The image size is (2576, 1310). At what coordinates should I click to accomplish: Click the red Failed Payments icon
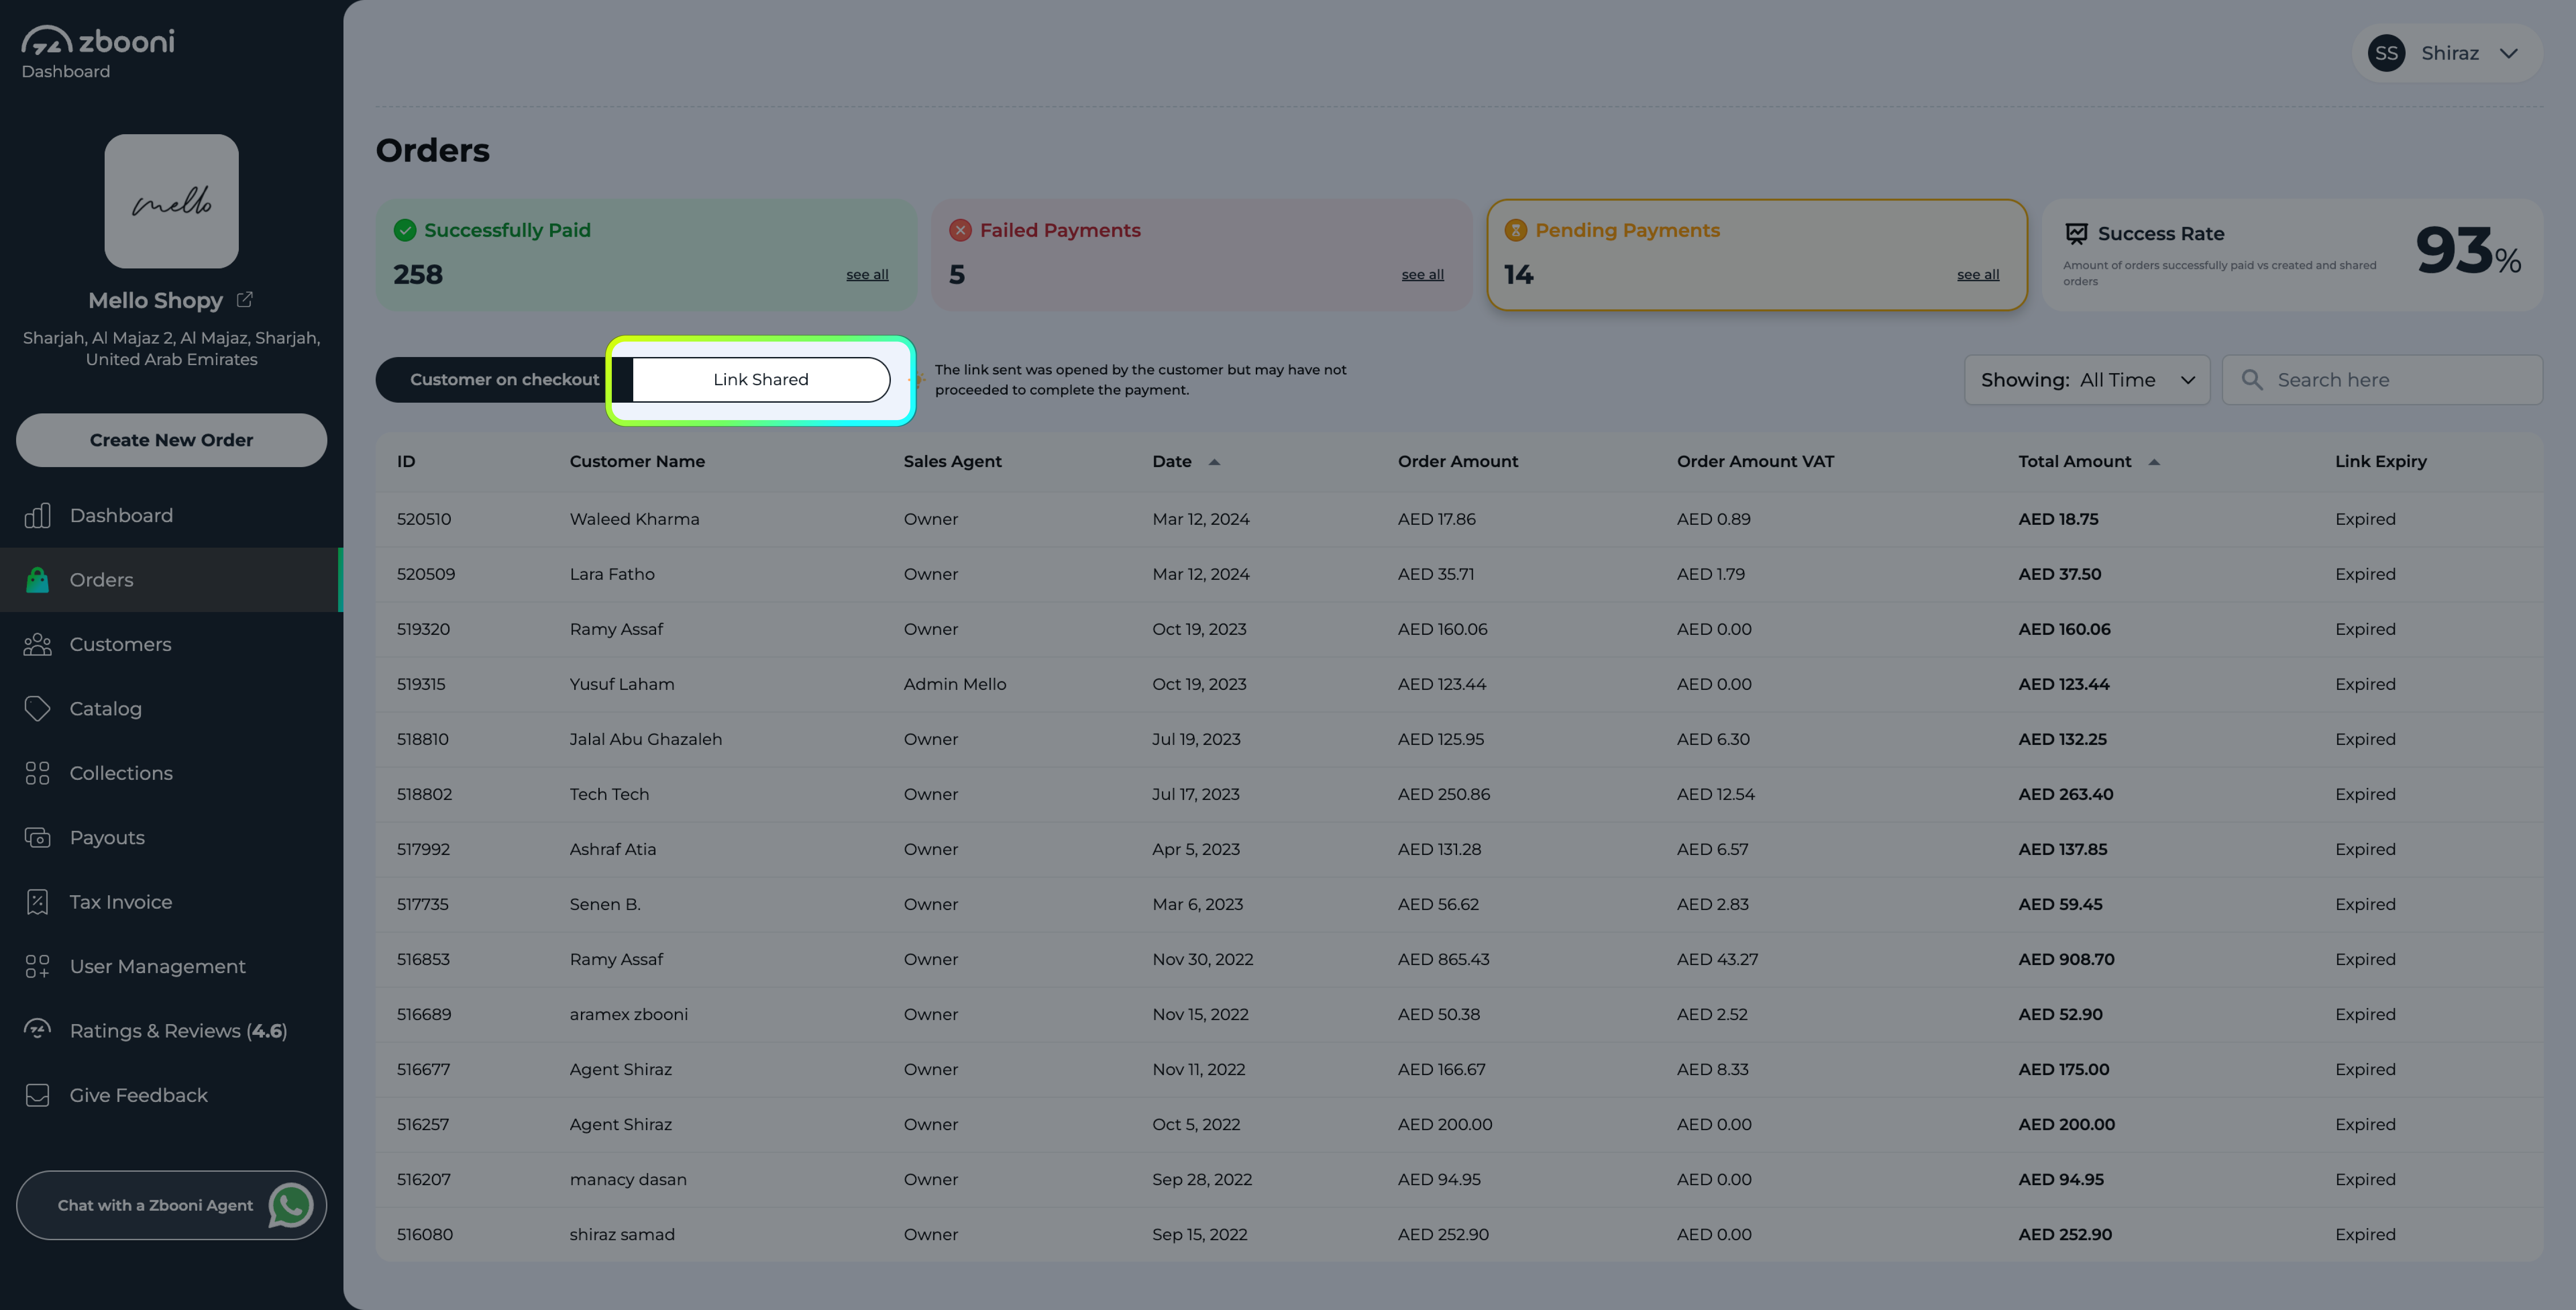pos(960,230)
